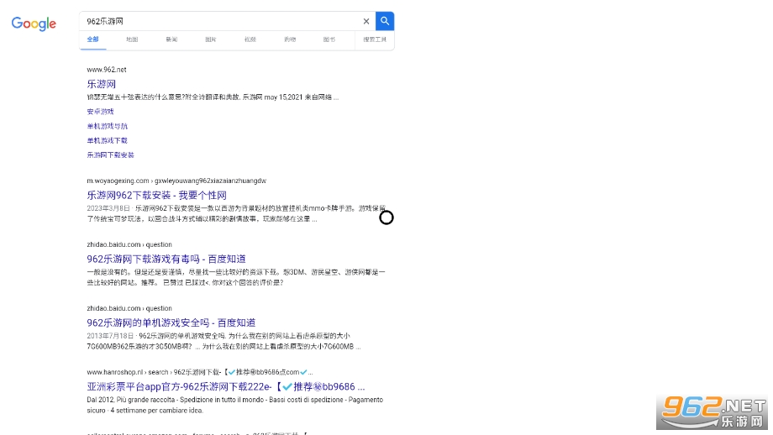The image size is (773, 435).
Task: Open 乐游网962下载安装 - 我要个性网 result
Action: (157, 195)
